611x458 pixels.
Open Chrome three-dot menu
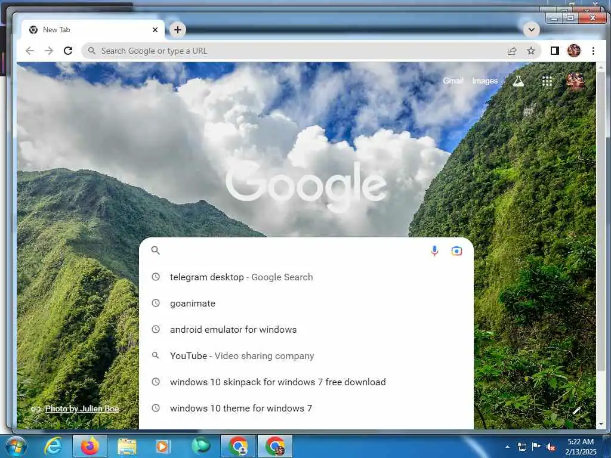(593, 51)
